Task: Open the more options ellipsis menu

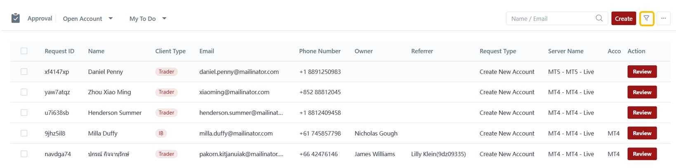Action: (663, 18)
